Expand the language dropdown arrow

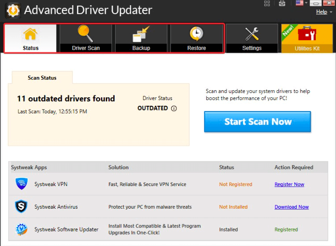[x=306, y=3]
